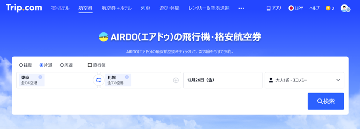Click the 検索 search button
The image size is (360, 129).
click(326, 101)
